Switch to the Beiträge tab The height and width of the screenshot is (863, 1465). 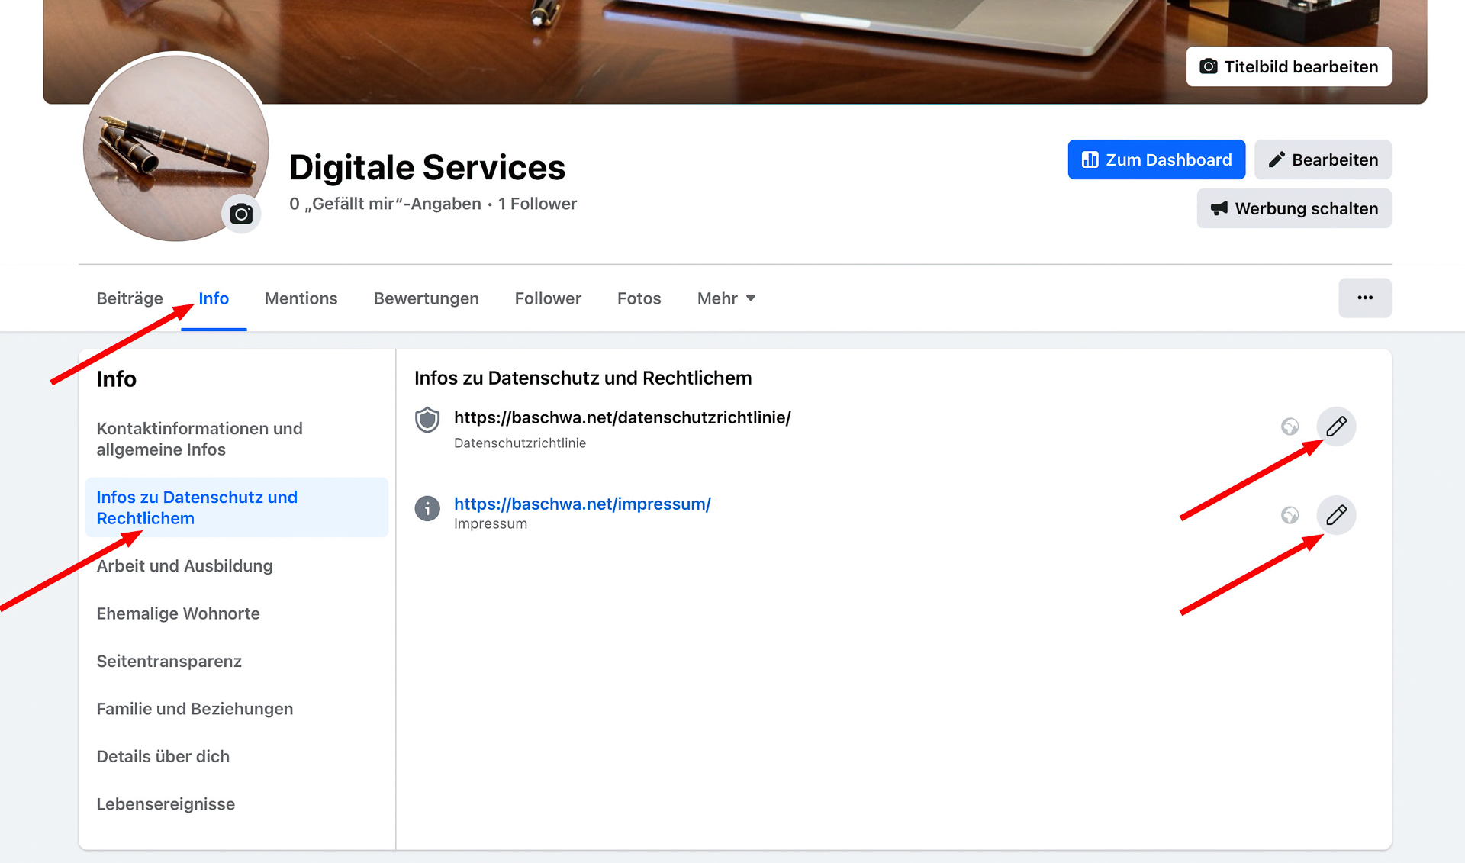130,298
